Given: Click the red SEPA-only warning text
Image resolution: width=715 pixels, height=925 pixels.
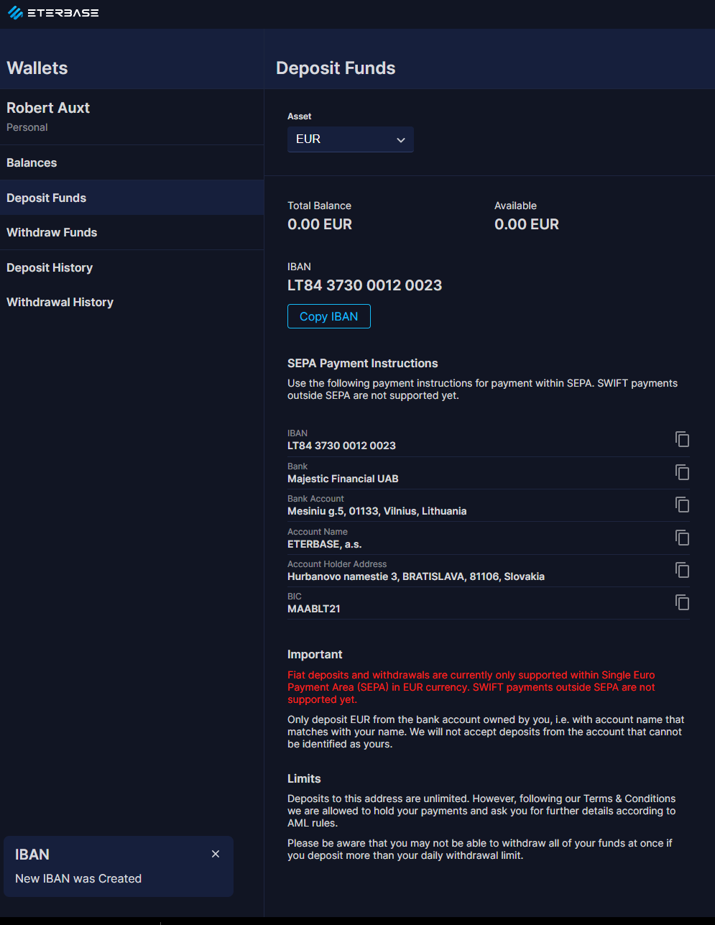Looking at the screenshot, I should tap(471, 687).
